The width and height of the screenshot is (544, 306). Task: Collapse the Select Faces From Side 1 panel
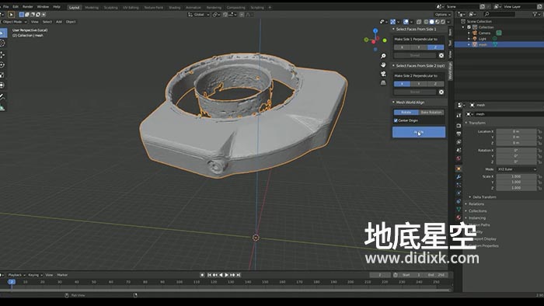393,29
